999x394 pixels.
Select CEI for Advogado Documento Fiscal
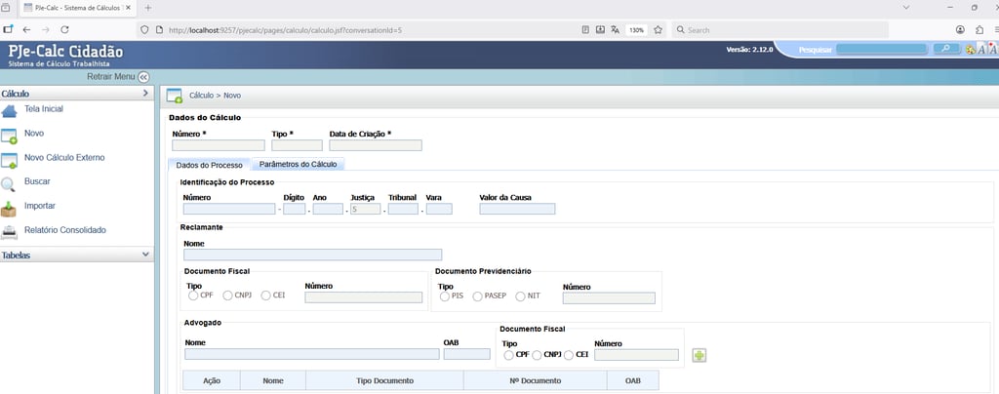(569, 355)
